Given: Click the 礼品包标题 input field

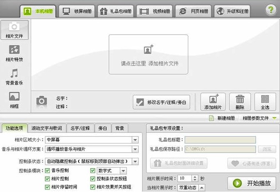Looking at the screenshot, I should click(220, 140).
